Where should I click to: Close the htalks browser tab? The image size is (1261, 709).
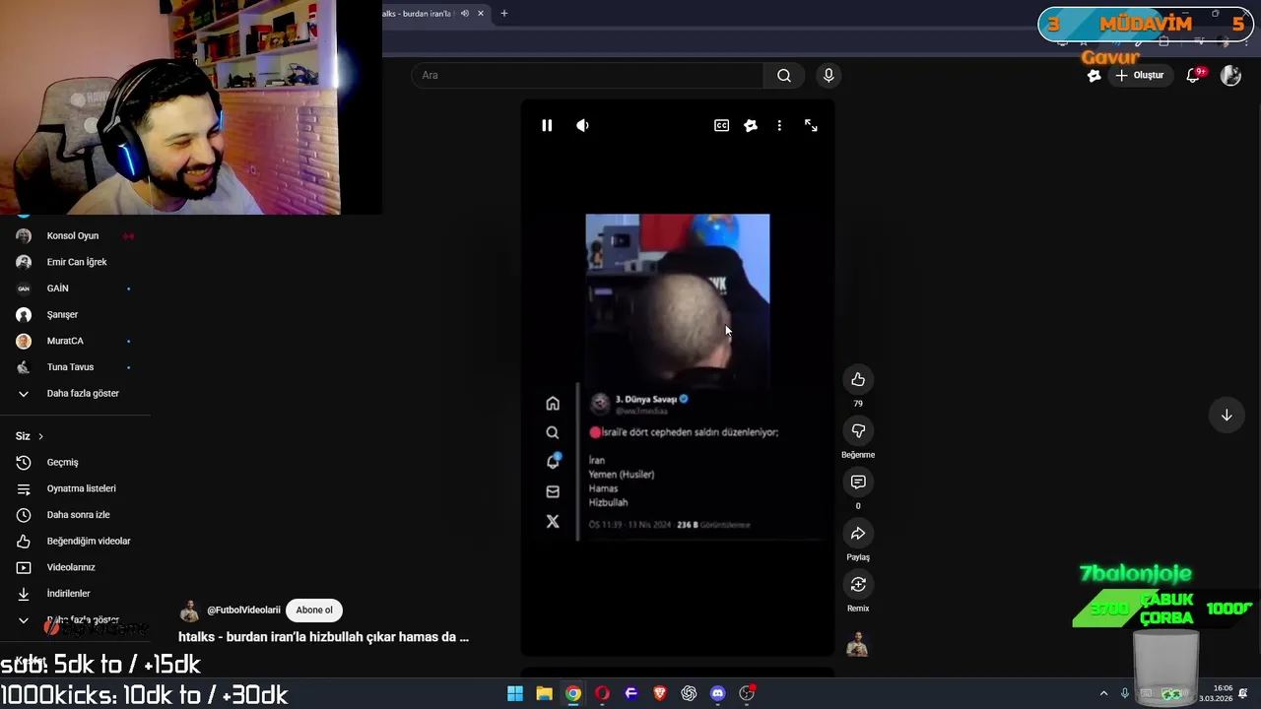(x=481, y=14)
